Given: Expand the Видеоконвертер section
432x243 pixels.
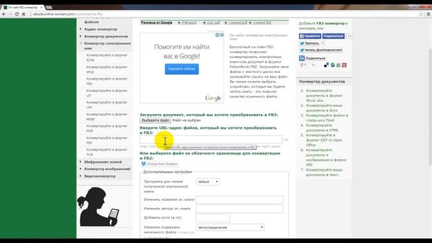Looking at the screenshot, I should (100, 176).
